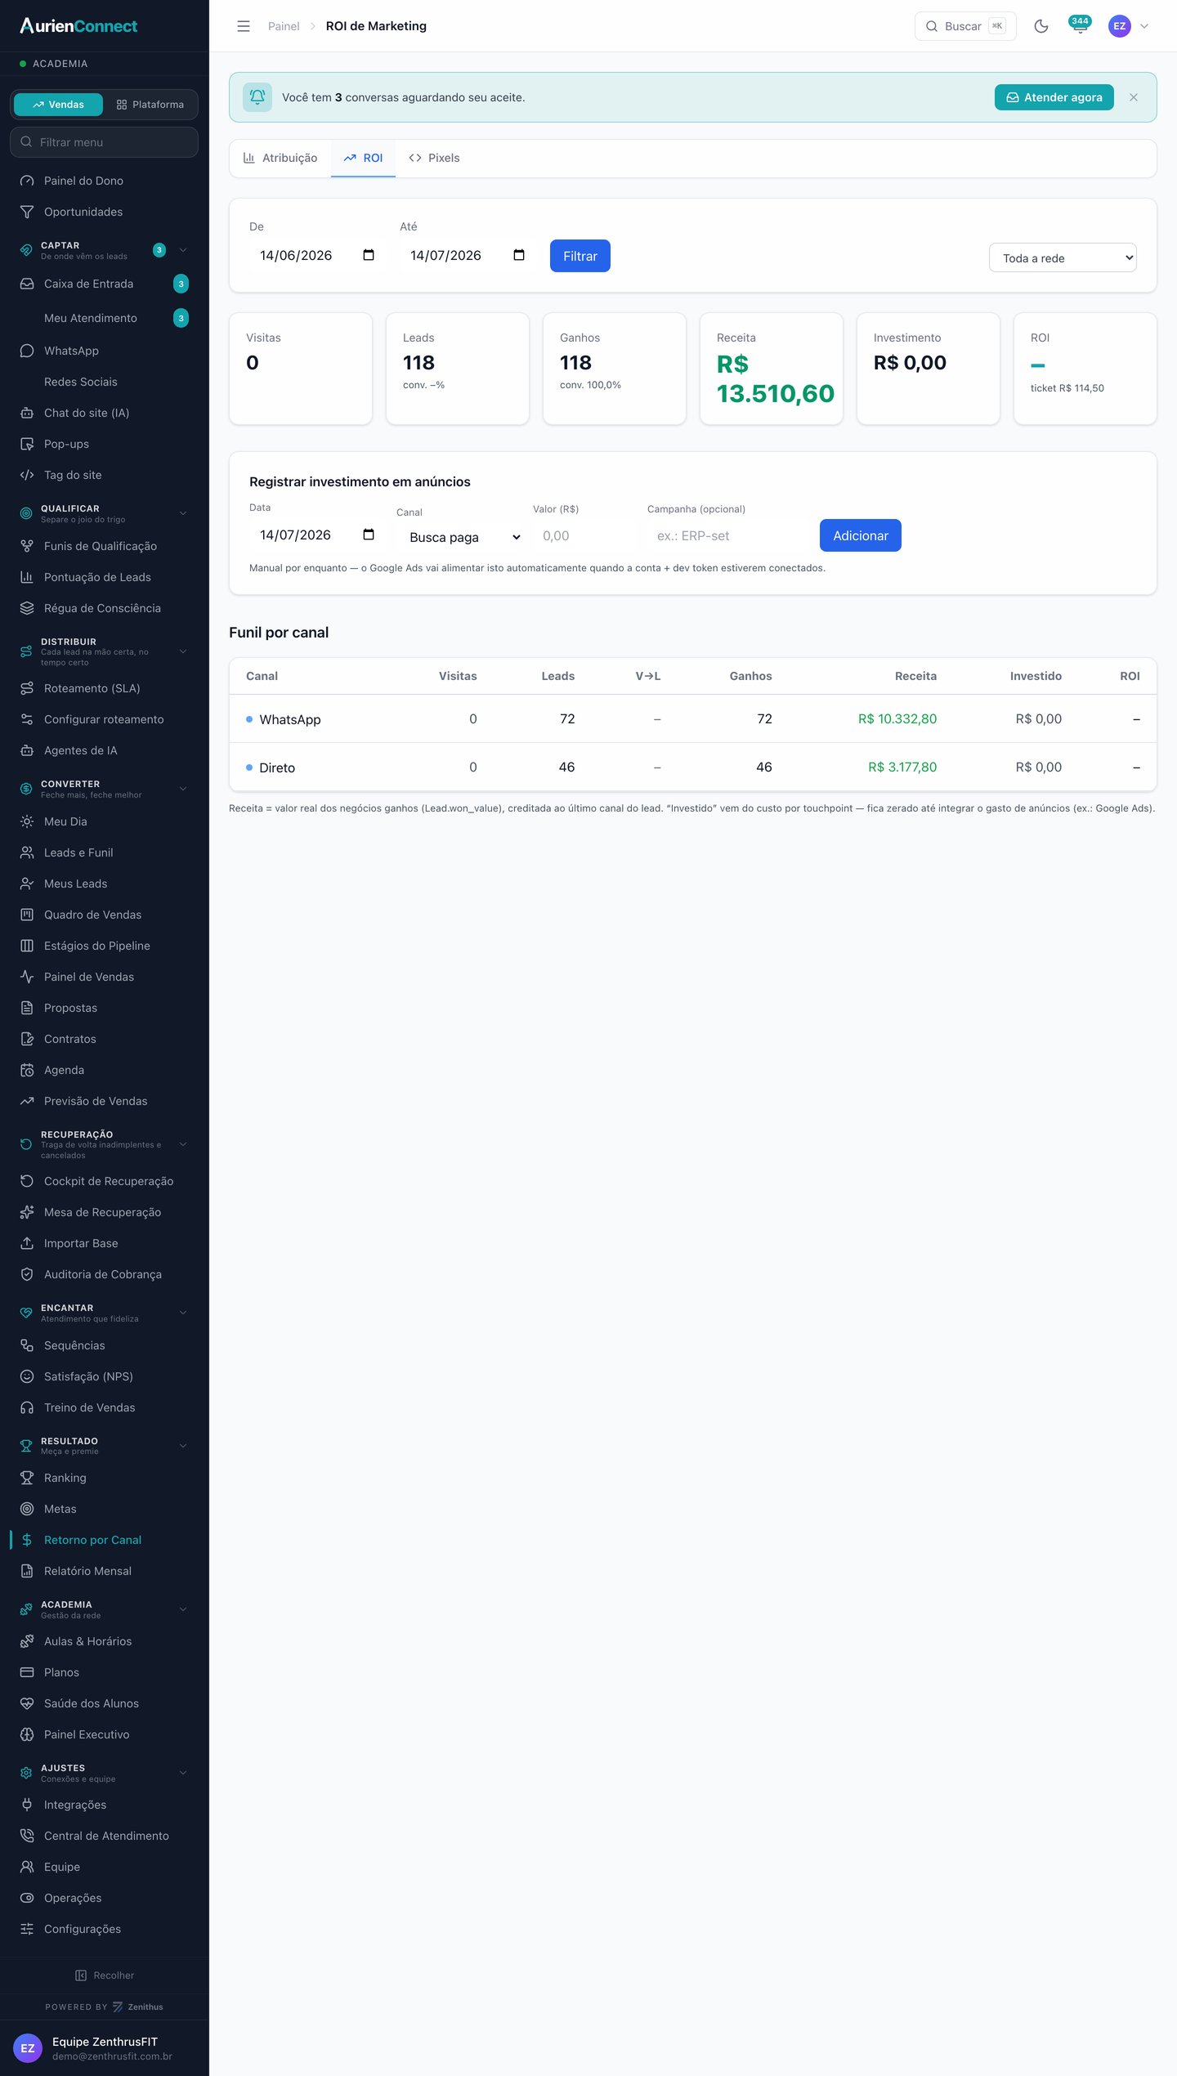Open calendar picker in Registrar investimento Data
The width and height of the screenshot is (1177, 2076).
tap(369, 535)
